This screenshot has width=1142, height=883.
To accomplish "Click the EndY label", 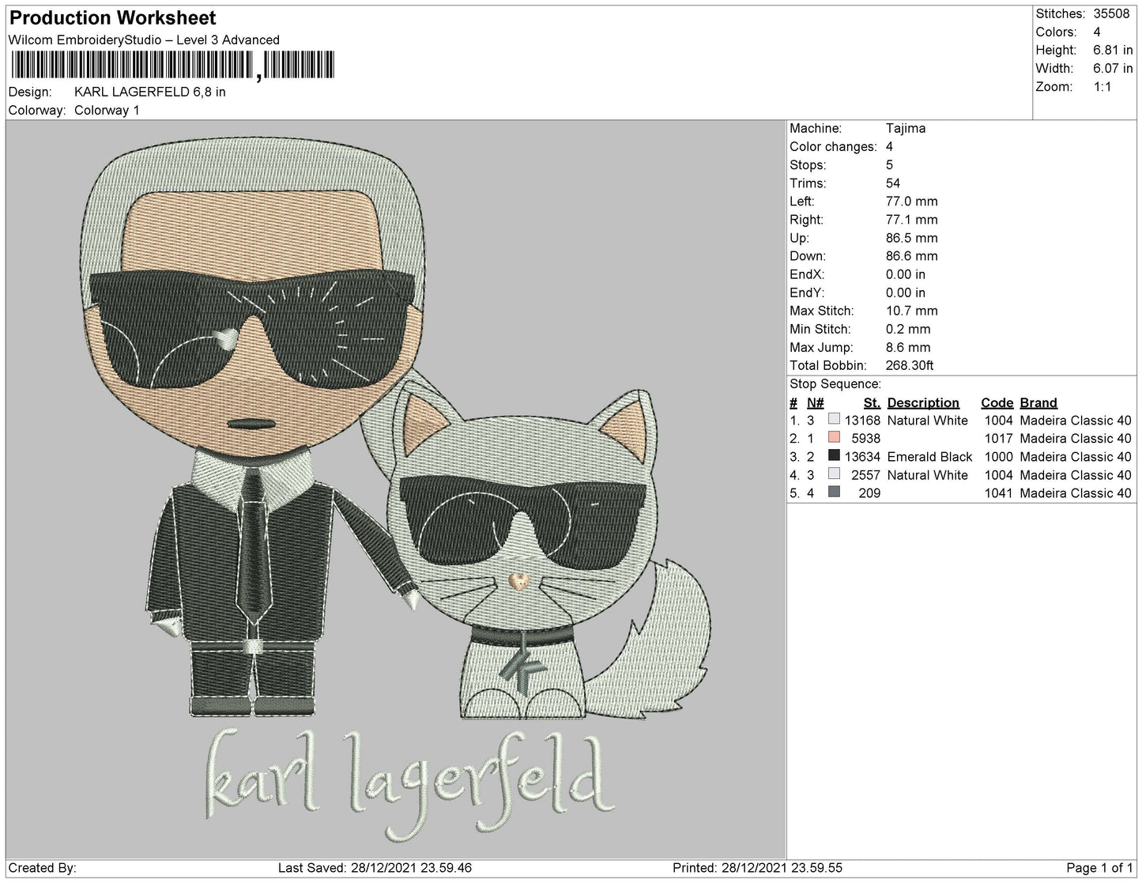I will coord(807,292).
